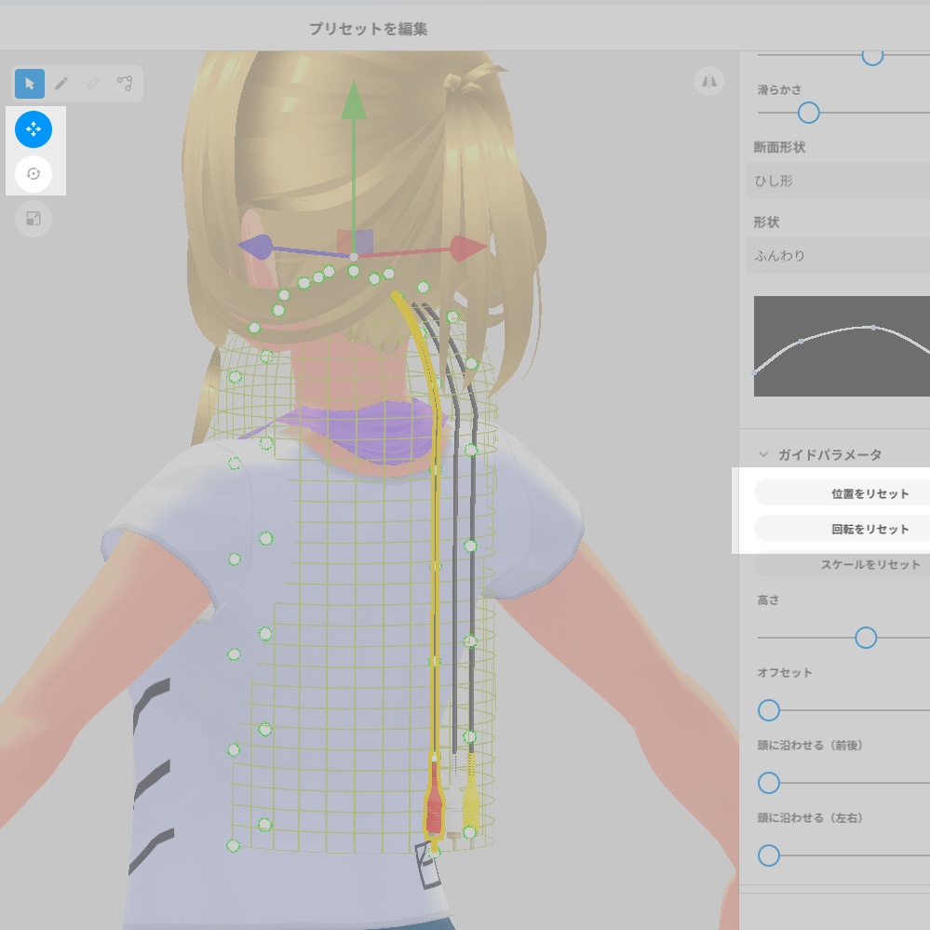Activate the move gizmo mode icon
The image size is (930, 930).
[x=34, y=129]
